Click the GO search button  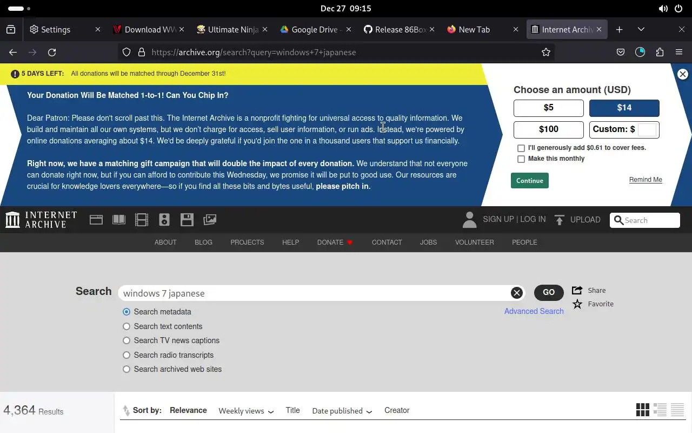[x=549, y=292]
